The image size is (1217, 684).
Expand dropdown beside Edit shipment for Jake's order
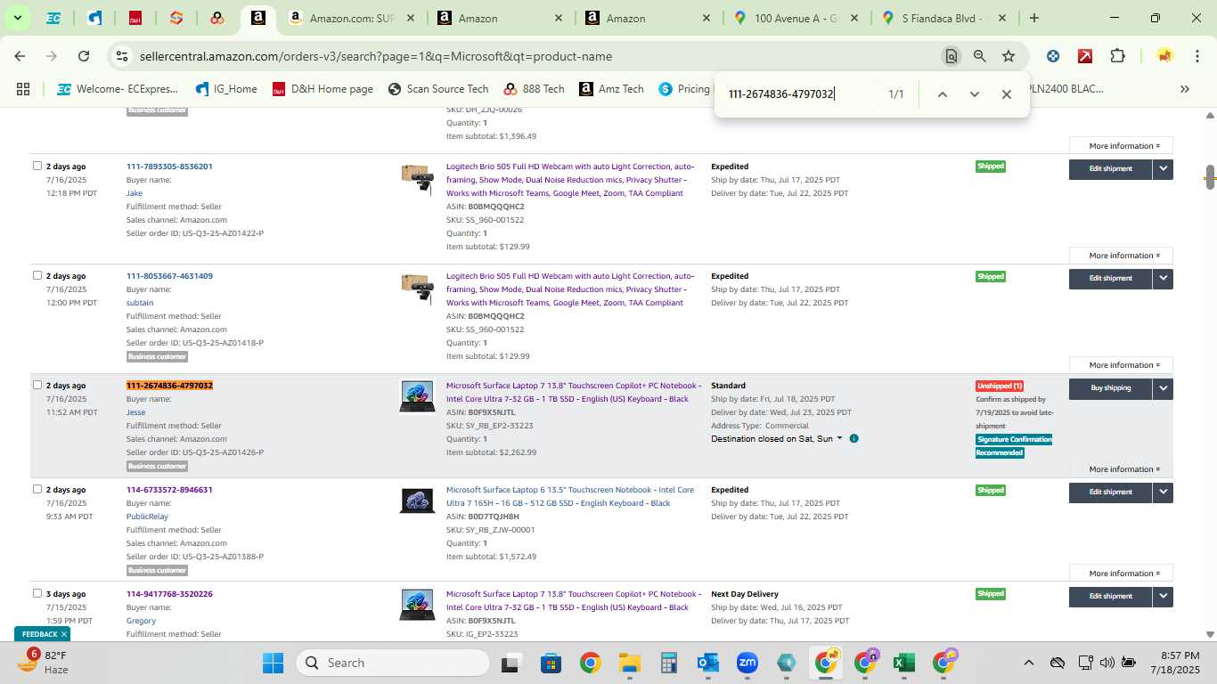(1163, 168)
